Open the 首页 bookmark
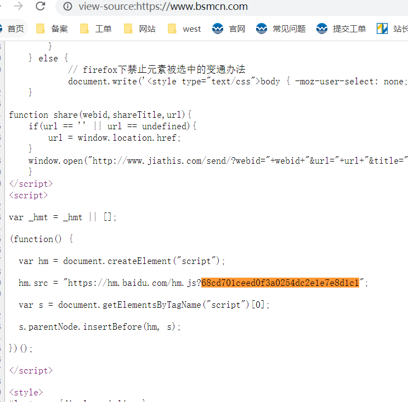408x402 pixels. (12, 29)
